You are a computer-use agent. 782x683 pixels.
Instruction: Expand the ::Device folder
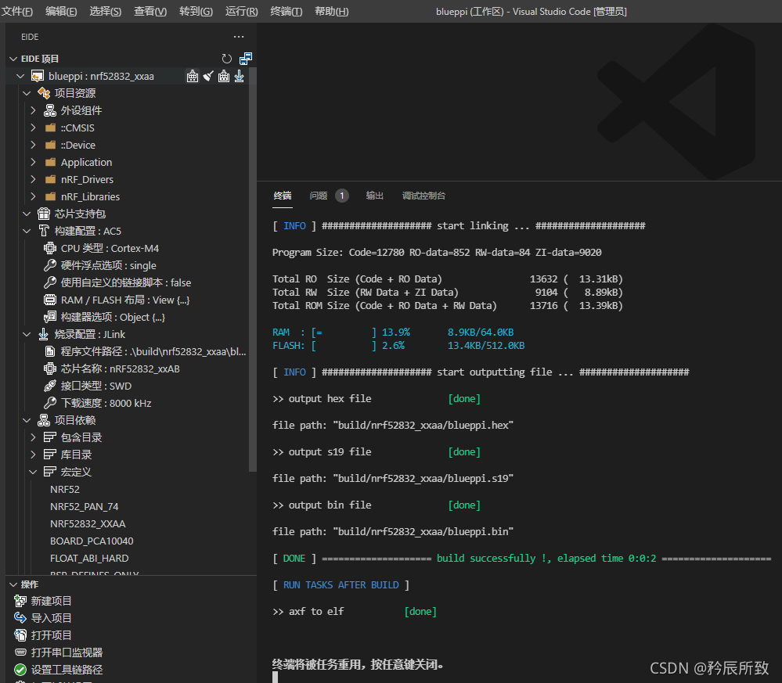[34, 145]
